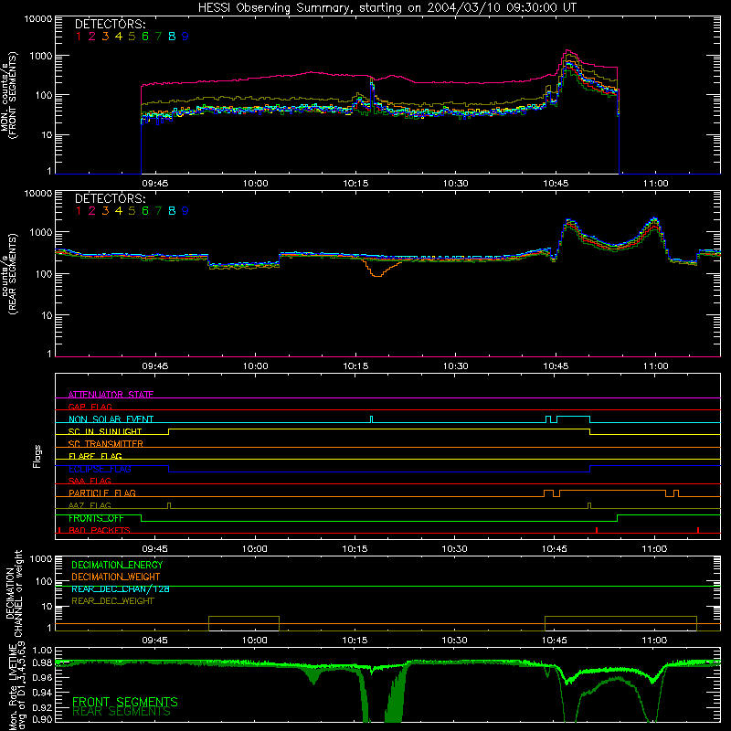Click the orange detector 3 dip near 10:18
The height and width of the screenshot is (731, 731).
(376, 274)
